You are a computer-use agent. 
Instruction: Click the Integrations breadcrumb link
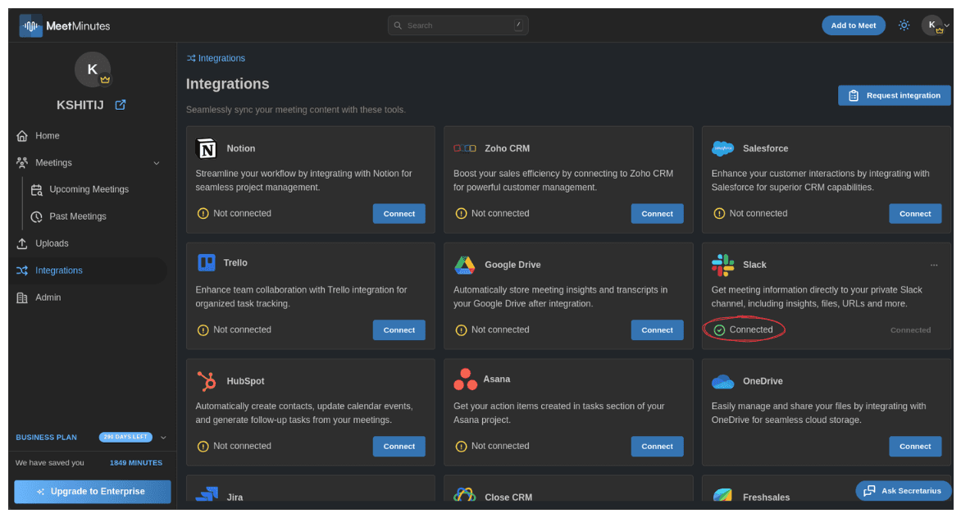click(221, 58)
